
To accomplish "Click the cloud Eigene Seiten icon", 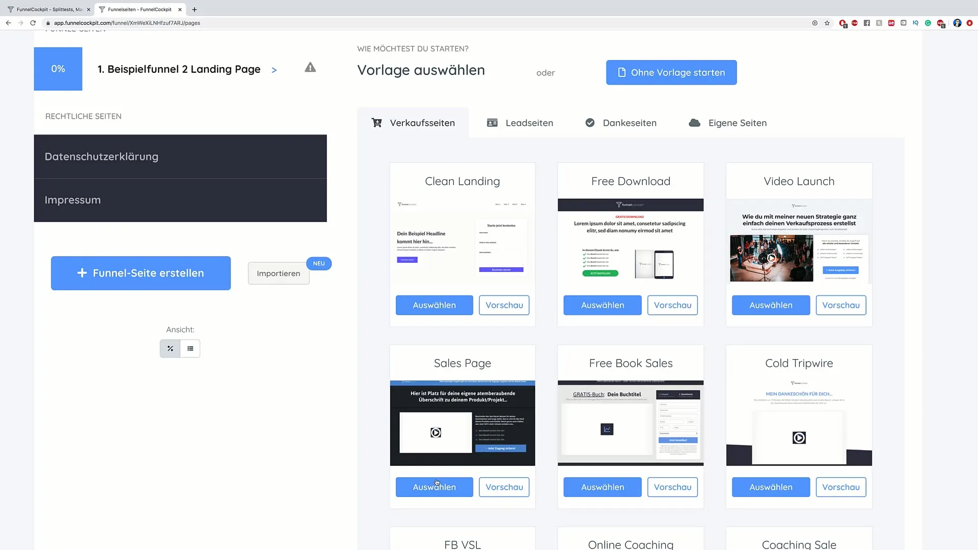I will point(694,122).
